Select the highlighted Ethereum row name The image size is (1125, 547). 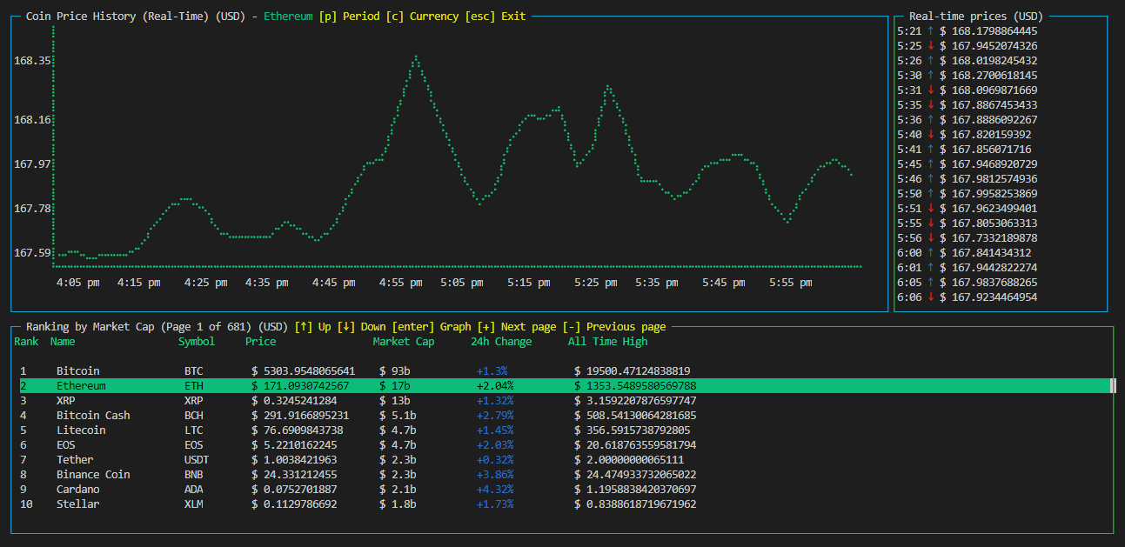[81, 386]
